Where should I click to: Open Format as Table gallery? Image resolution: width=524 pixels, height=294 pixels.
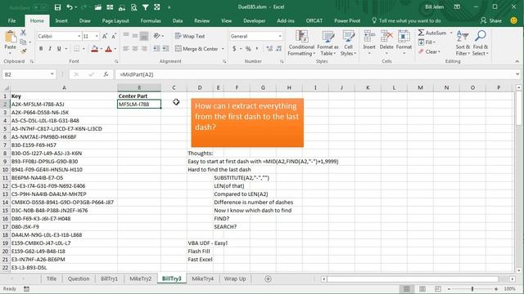[327, 43]
